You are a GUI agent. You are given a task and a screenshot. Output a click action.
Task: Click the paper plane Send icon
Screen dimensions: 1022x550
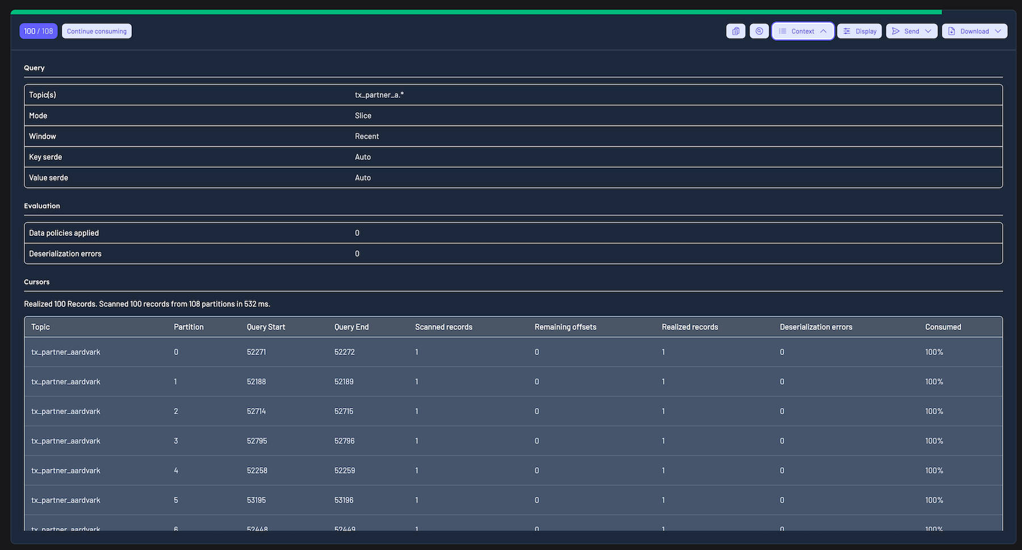(895, 31)
